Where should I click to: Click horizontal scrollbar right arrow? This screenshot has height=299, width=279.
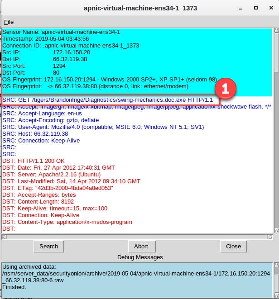pyautogui.click(x=270, y=237)
